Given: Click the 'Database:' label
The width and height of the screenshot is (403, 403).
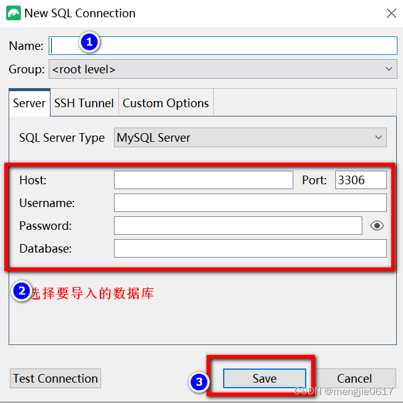Looking at the screenshot, I should (46, 248).
